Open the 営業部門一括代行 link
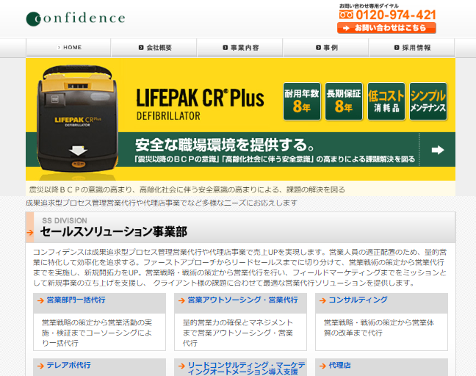 tap(76, 300)
